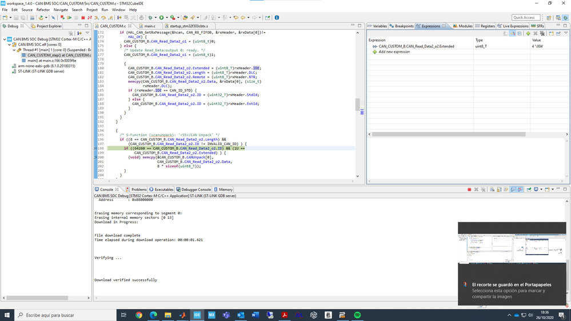This screenshot has width=571, height=321.
Task: Click the blue information icon in toolbar
Action: (277, 18)
